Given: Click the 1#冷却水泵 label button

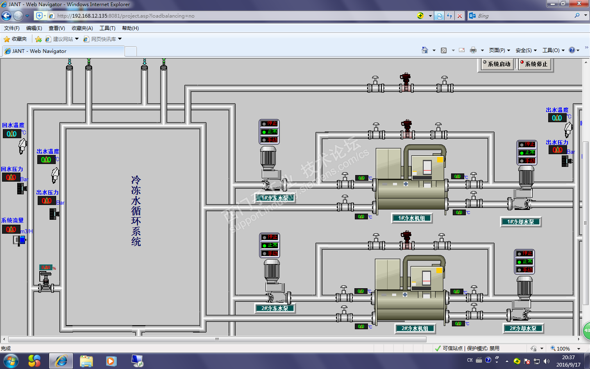Looking at the screenshot, I should click(521, 222).
